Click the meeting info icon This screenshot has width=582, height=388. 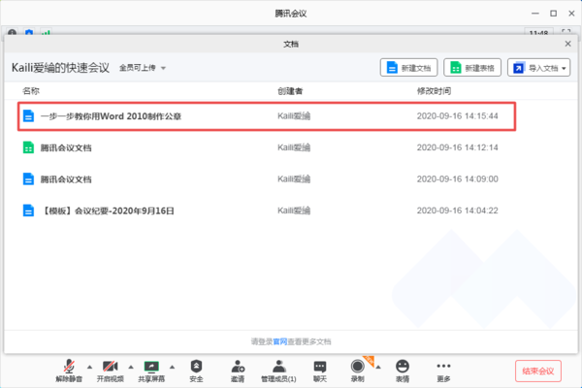click(x=13, y=33)
